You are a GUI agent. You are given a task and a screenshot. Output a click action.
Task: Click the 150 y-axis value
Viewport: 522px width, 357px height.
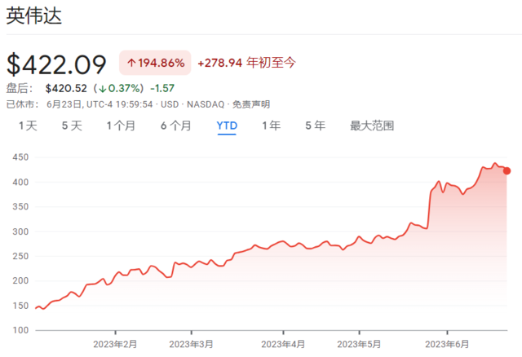tap(20, 306)
